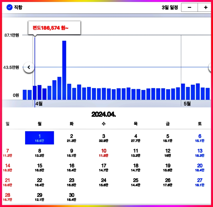
Task: Click the tallest price bar in chart
Action: coord(64,70)
